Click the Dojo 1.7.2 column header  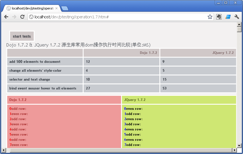point(121,53)
